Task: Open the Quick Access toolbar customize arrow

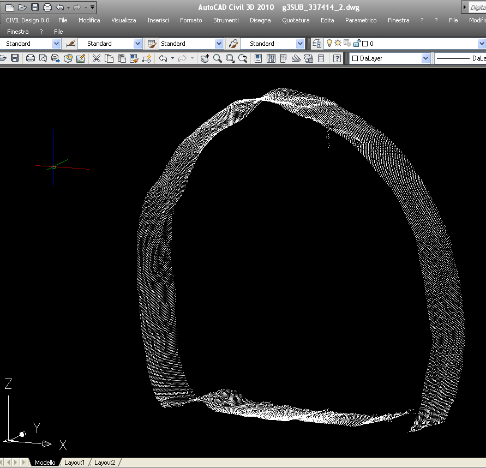Action: point(92,8)
